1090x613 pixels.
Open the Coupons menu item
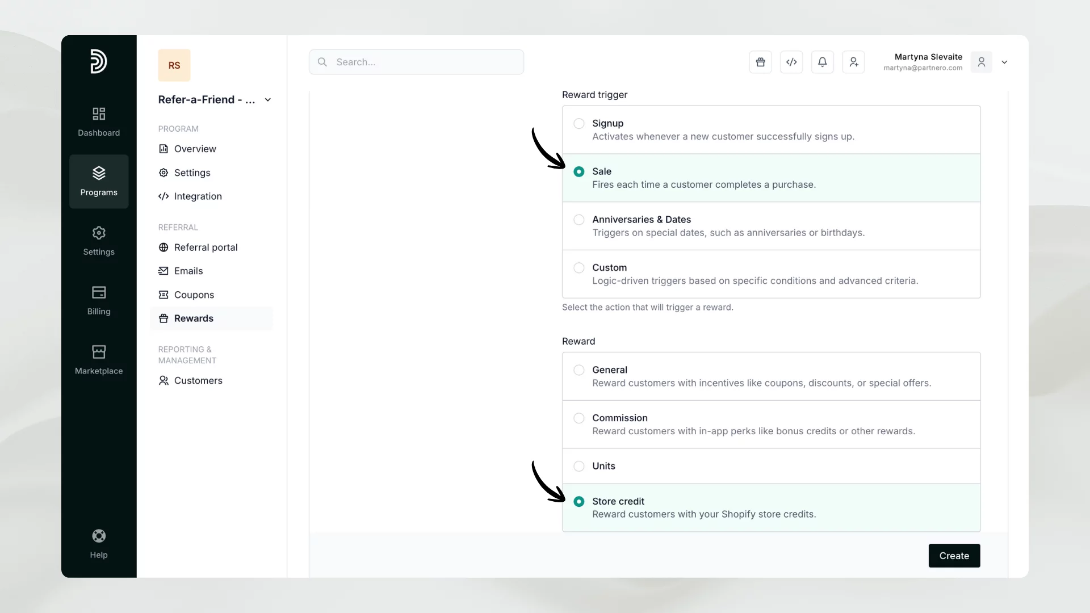(x=194, y=295)
